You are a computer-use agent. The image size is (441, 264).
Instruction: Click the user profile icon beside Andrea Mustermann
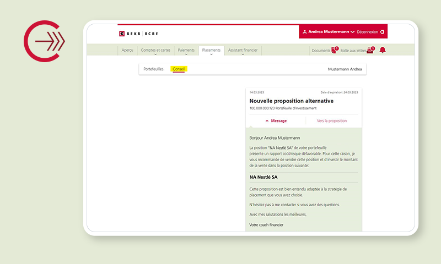304,32
